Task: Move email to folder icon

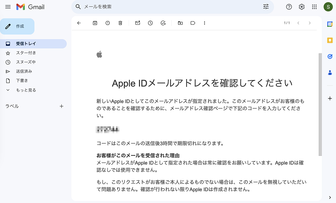Action: coord(180,23)
